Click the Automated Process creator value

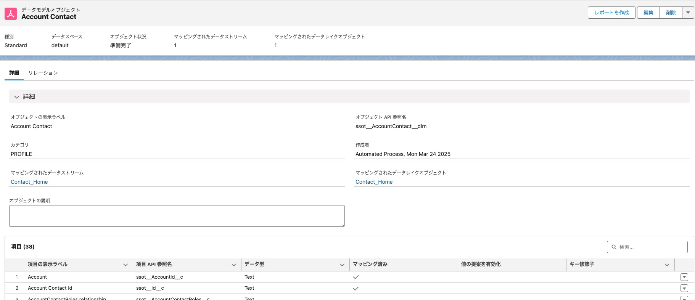403,154
